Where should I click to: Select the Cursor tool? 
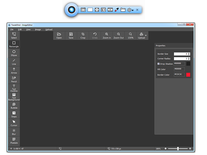[14, 123]
